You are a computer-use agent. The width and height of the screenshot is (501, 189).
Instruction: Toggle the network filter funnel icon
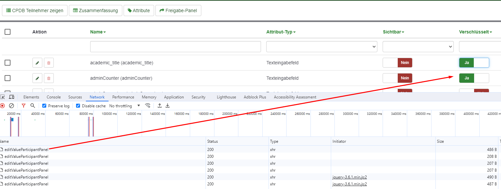coord(24,106)
